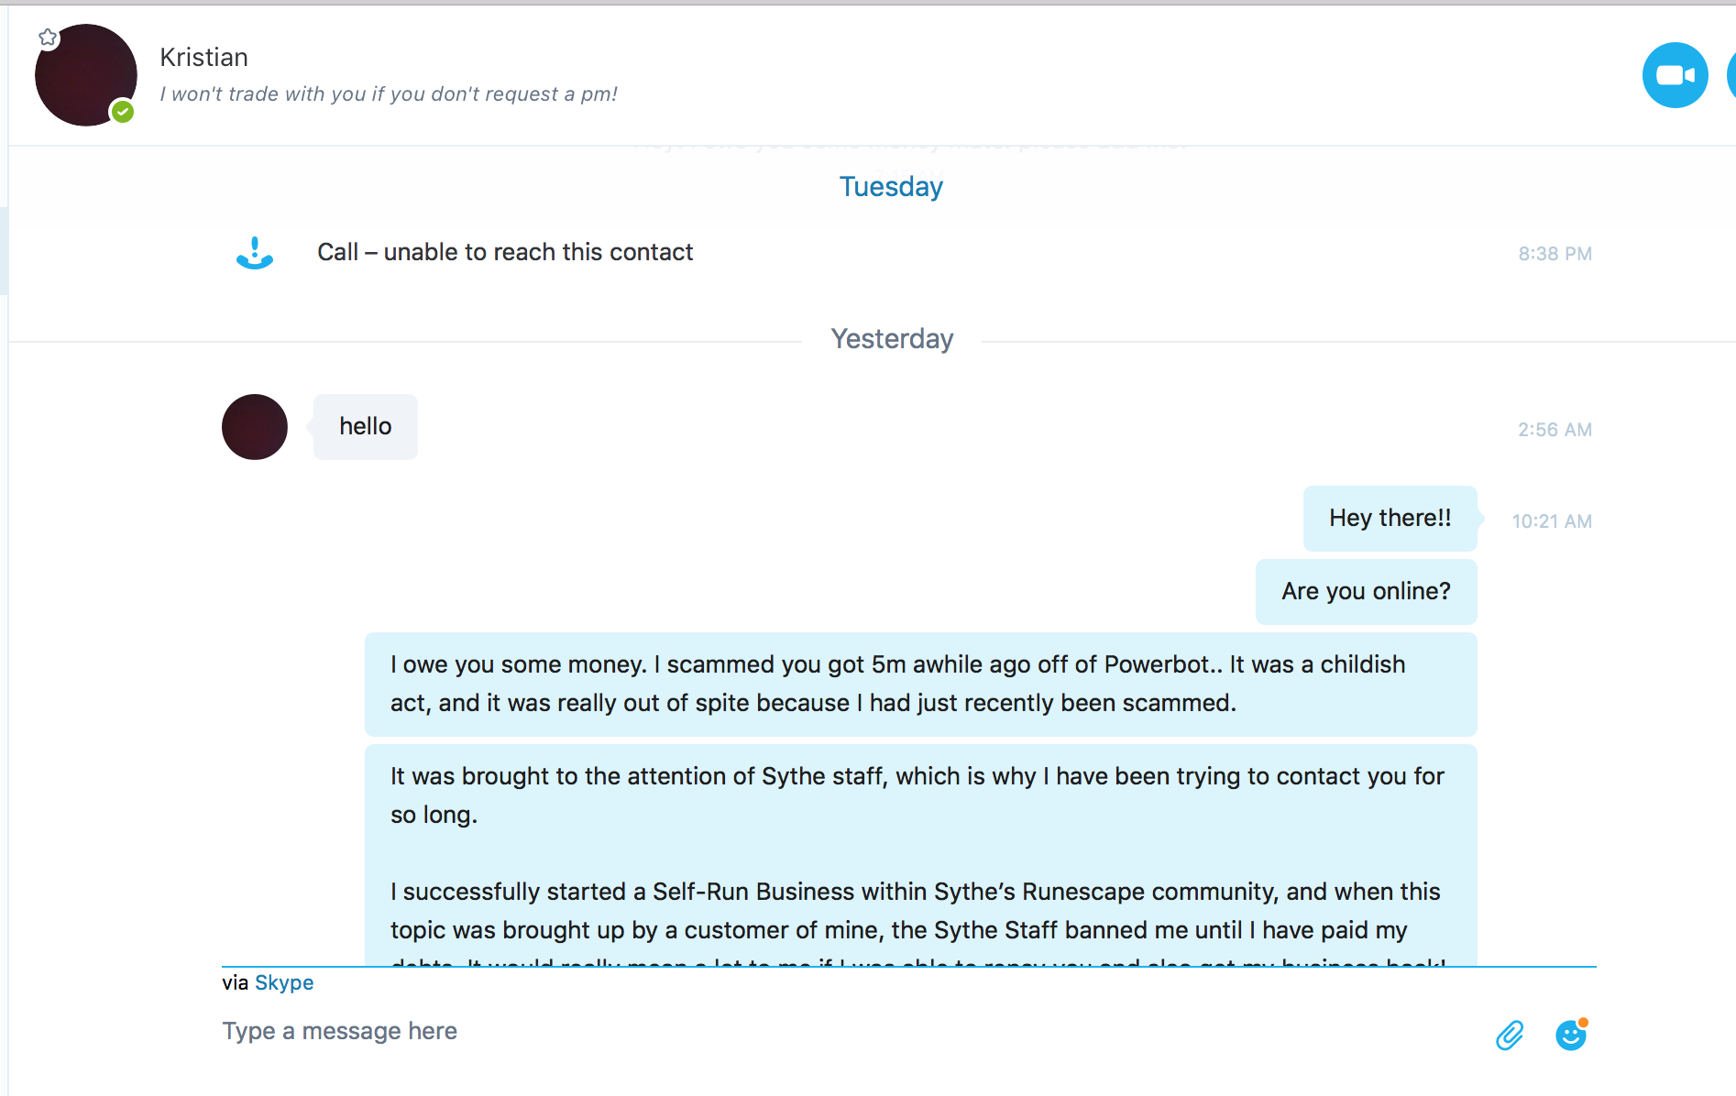The width and height of the screenshot is (1736, 1096).
Task: Click Kristian's mood status message text
Action: point(389,94)
